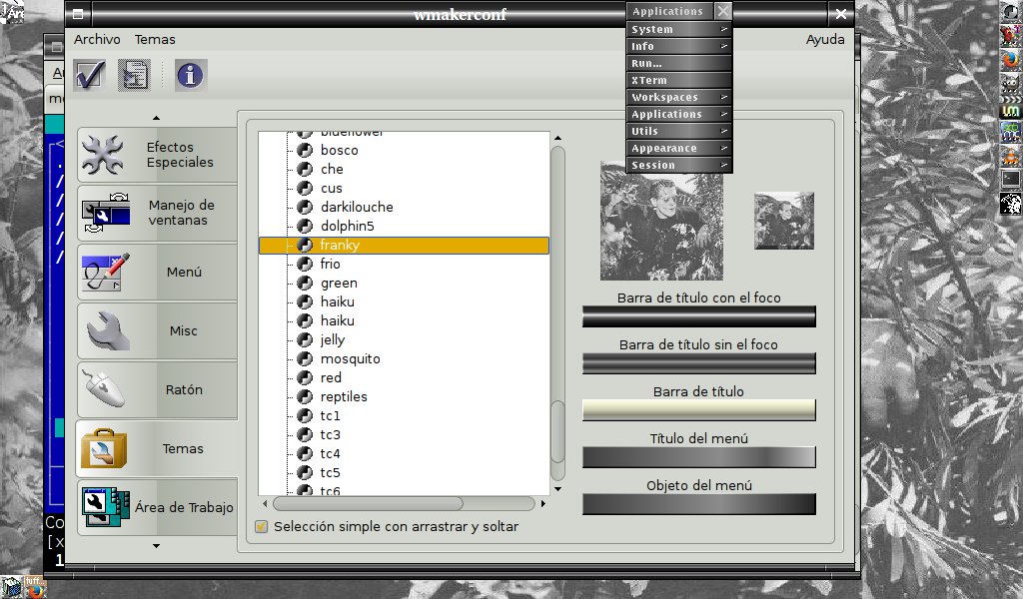Screen dimensions: 1023x599
Task: Click the dock icon between 'lm' and VLC
Action: 1011,133
